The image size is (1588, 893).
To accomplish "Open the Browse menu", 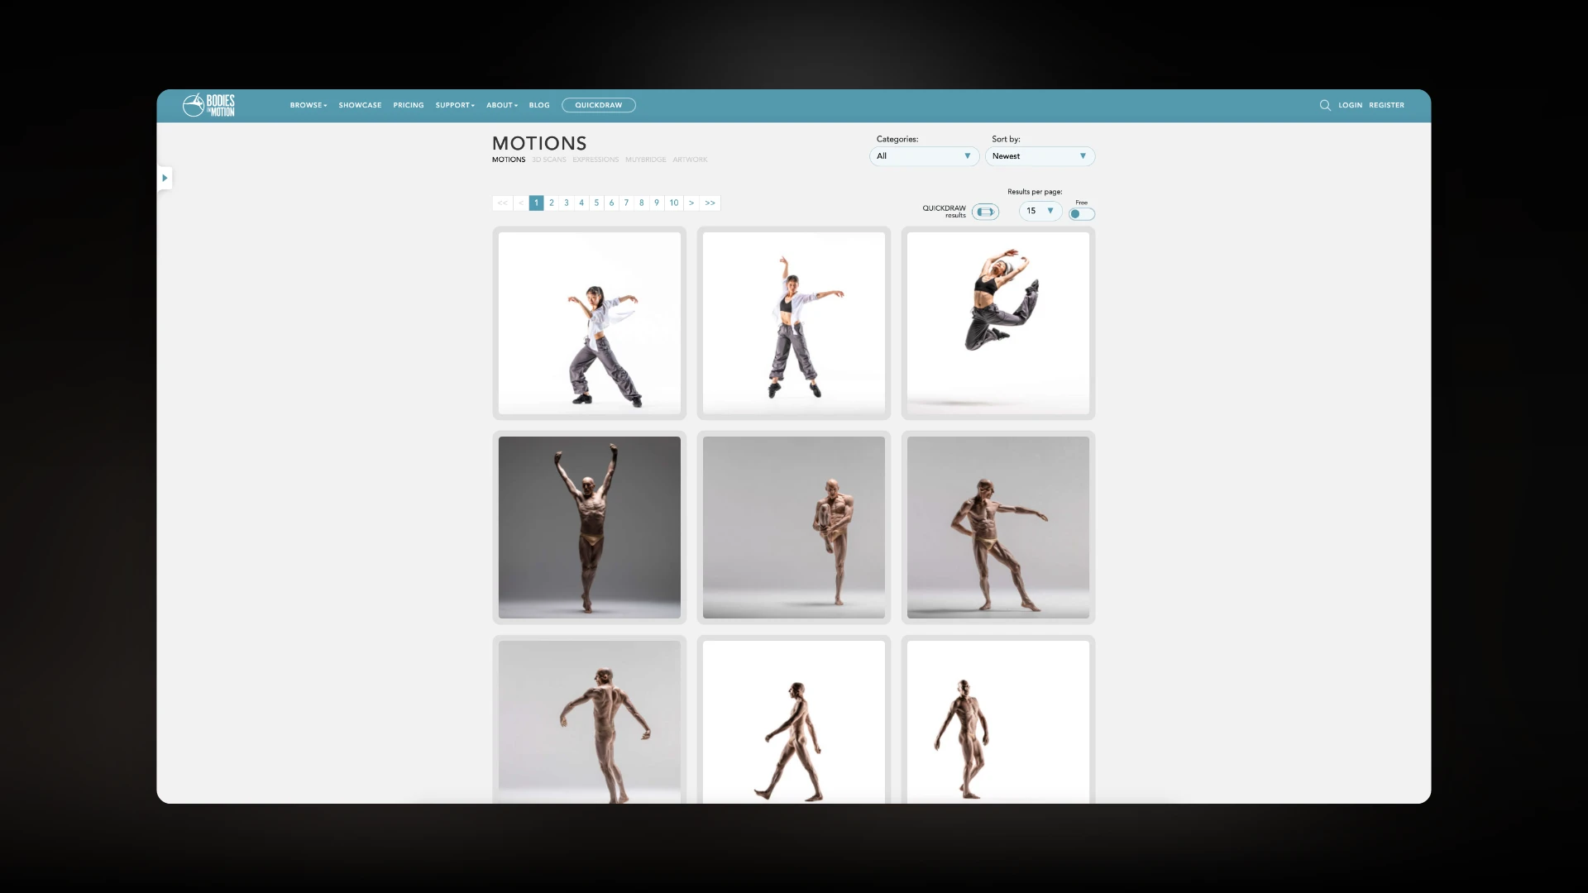I will tap(308, 105).
